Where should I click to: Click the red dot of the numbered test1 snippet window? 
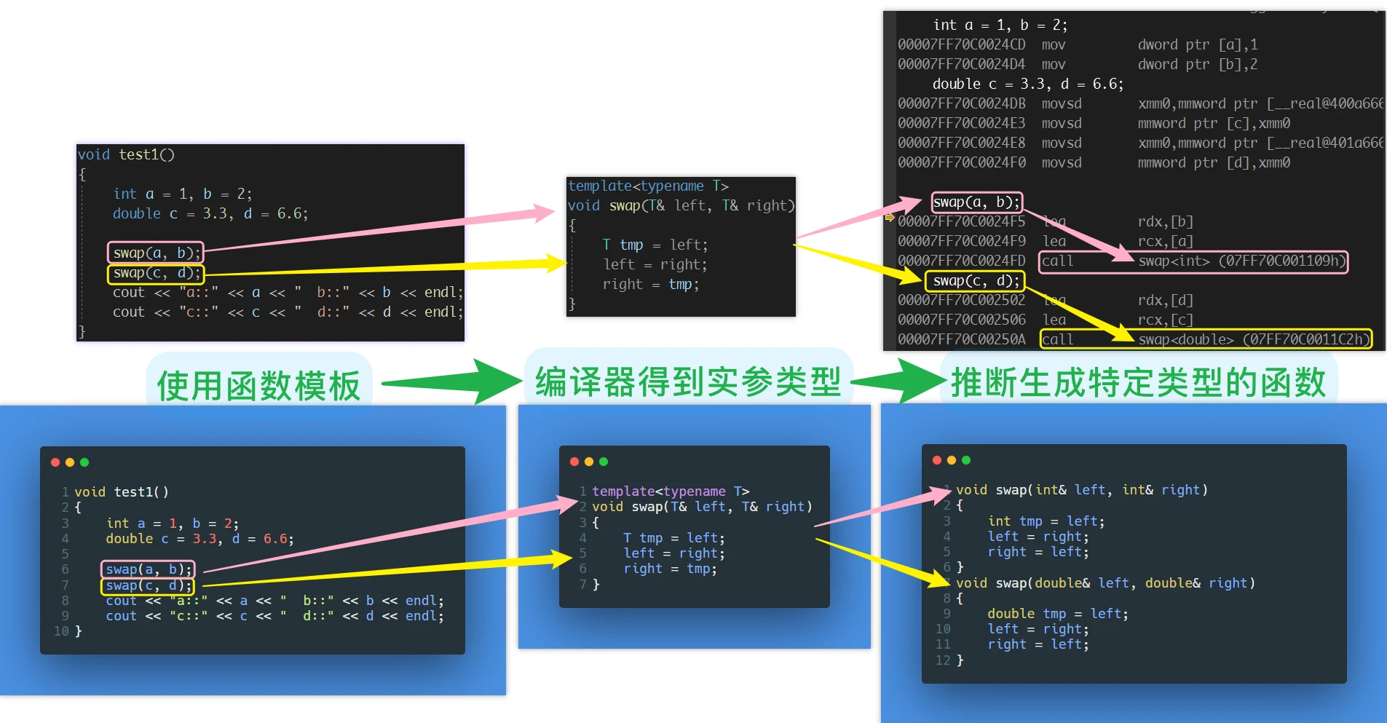point(55,462)
